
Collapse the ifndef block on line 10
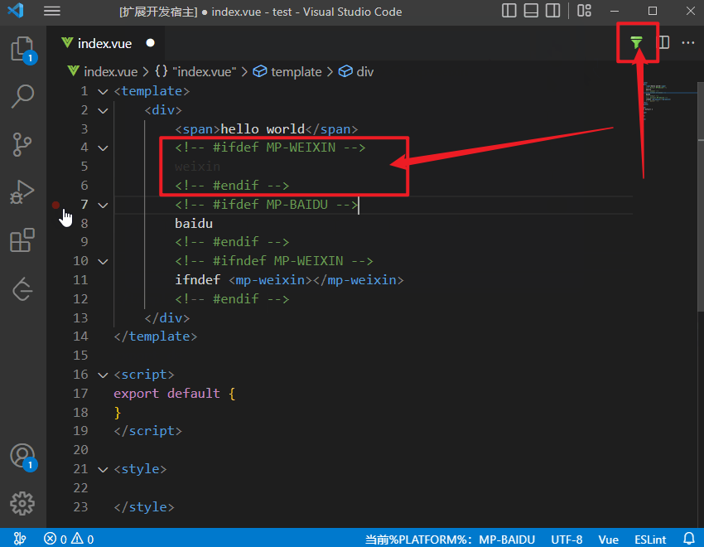[x=103, y=261]
